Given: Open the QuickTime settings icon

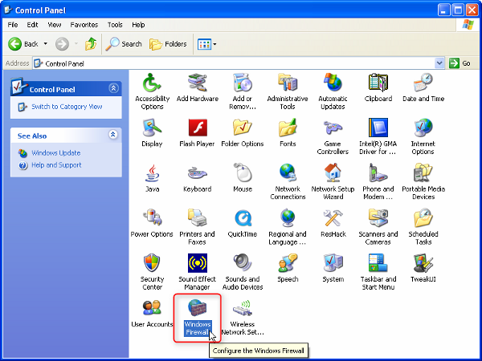Looking at the screenshot, I should point(243,218).
